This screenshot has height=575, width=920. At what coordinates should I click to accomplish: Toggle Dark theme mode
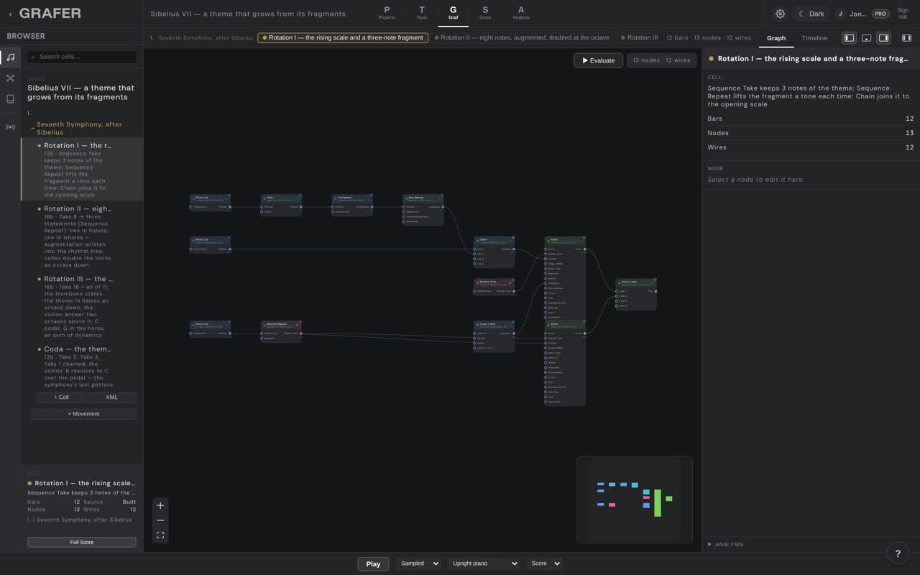pyautogui.click(x=811, y=14)
